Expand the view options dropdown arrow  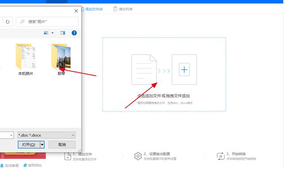click(x=52, y=33)
